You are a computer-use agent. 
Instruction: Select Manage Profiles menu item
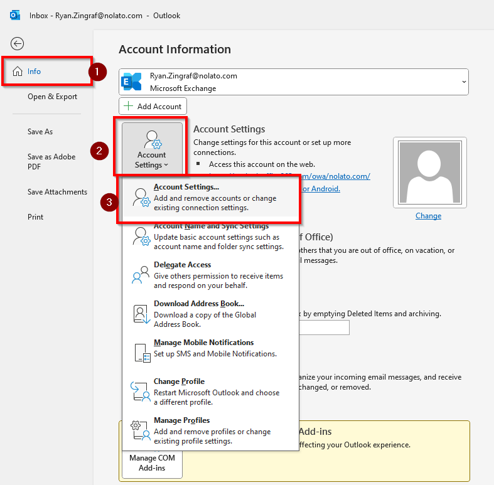tap(210, 430)
